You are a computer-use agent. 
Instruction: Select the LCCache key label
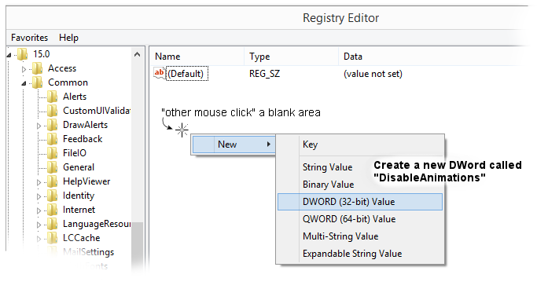(82, 238)
